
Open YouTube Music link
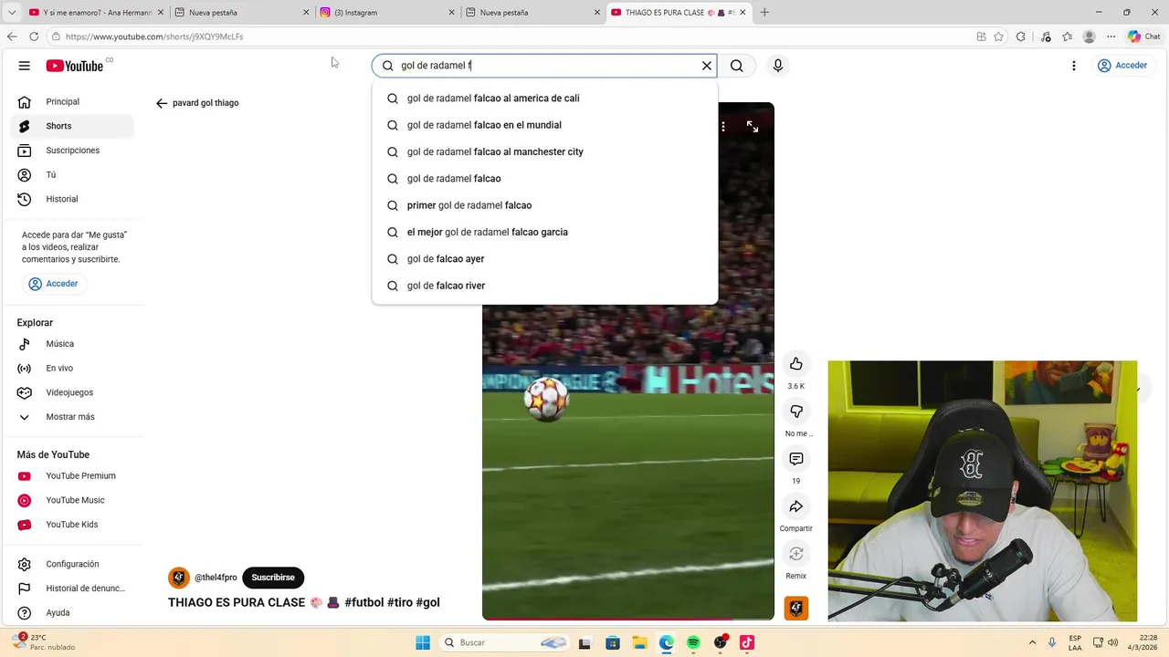click(x=73, y=500)
